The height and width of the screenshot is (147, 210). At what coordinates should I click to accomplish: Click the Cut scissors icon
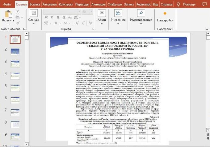tap(18, 11)
